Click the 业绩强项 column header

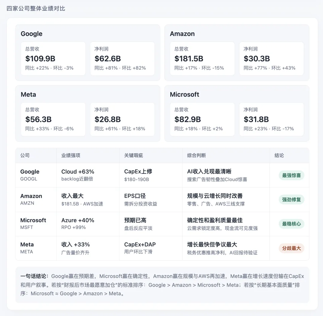click(71, 155)
